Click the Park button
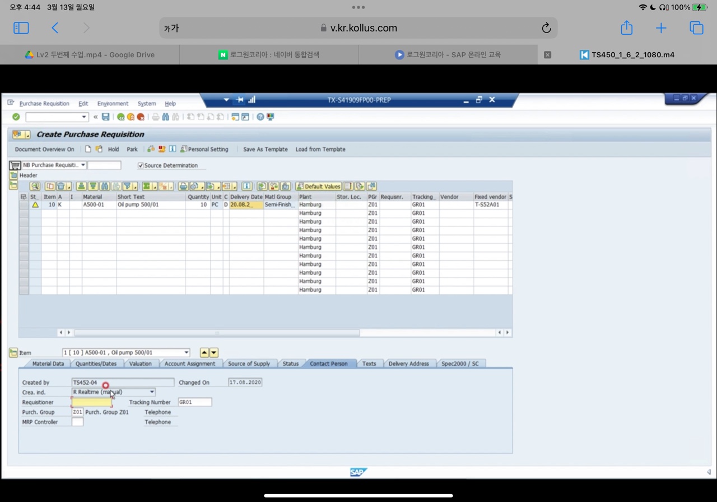 (132, 149)
